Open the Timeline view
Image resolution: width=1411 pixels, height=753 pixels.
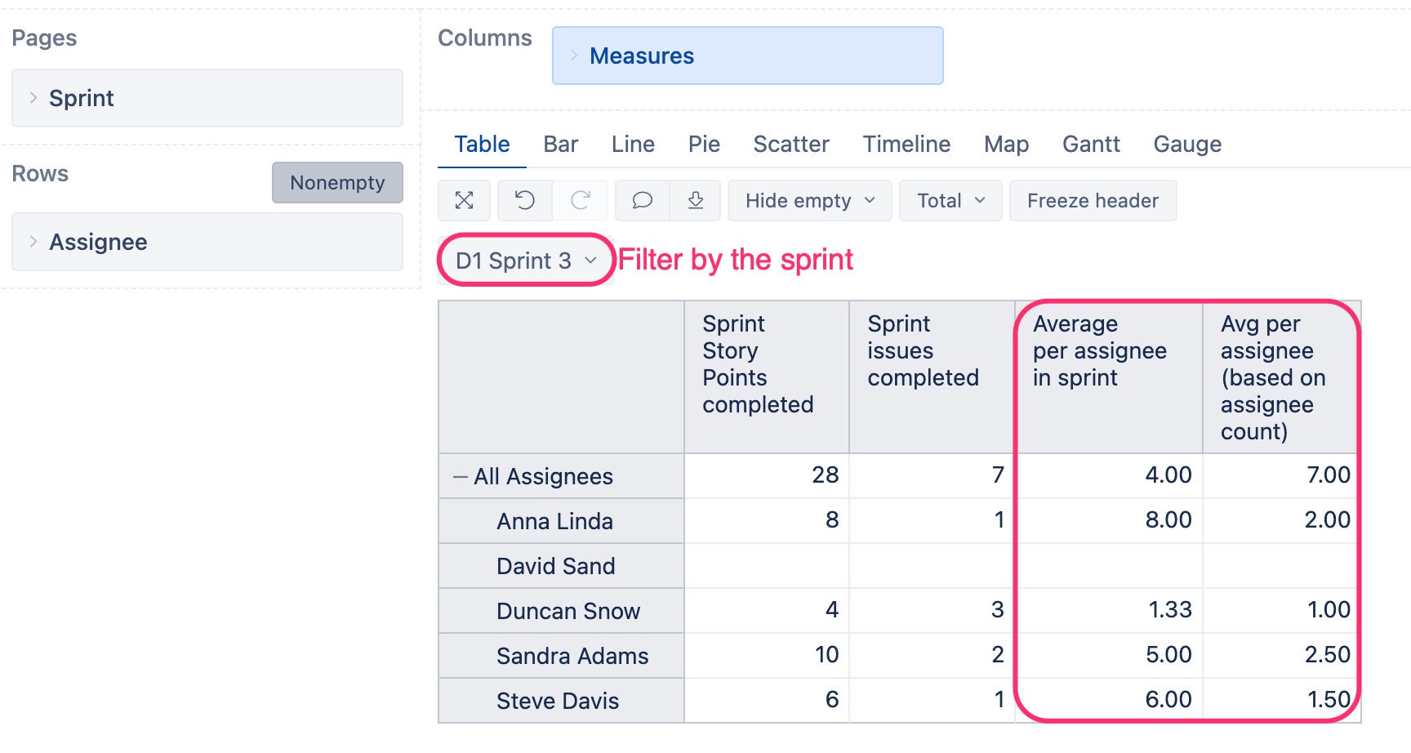(906, 144)
